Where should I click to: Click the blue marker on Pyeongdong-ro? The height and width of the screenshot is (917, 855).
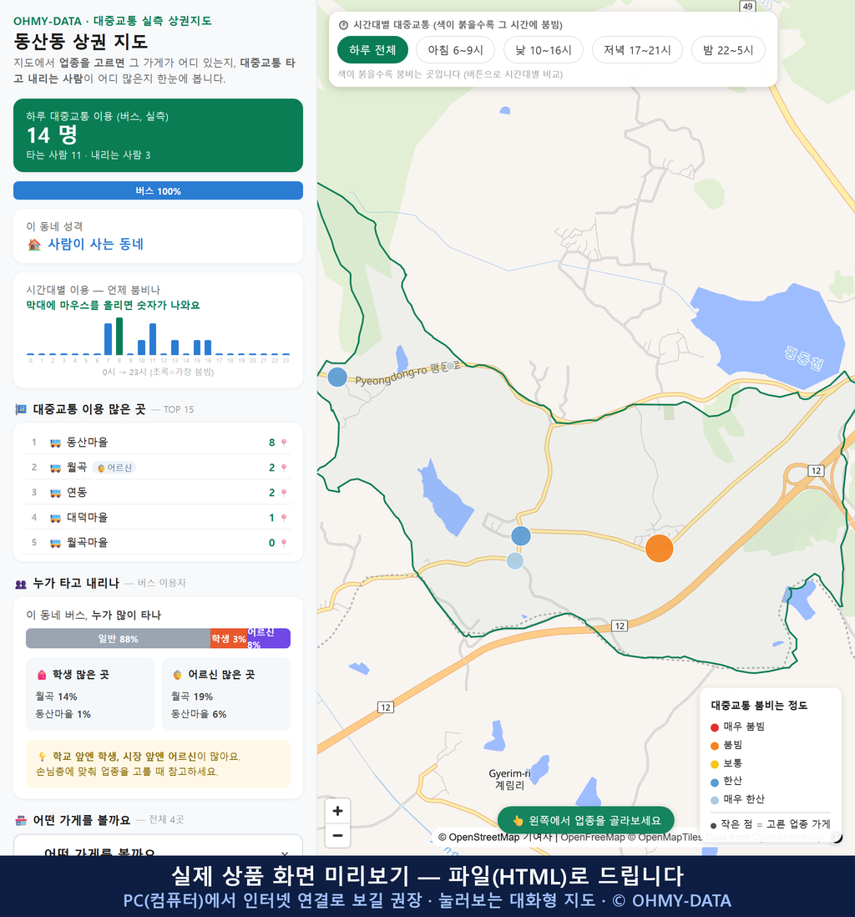337,377
